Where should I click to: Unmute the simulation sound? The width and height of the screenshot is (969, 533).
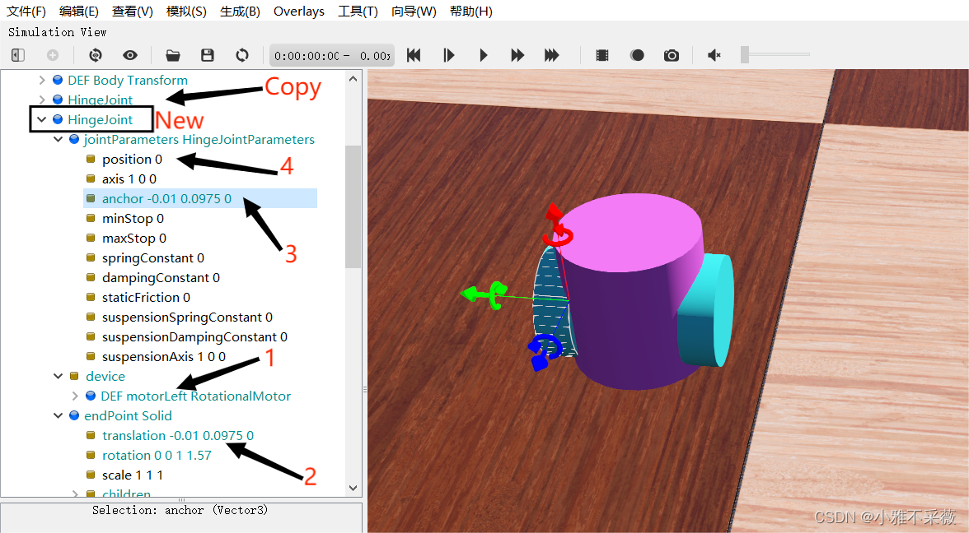point(714,55)
